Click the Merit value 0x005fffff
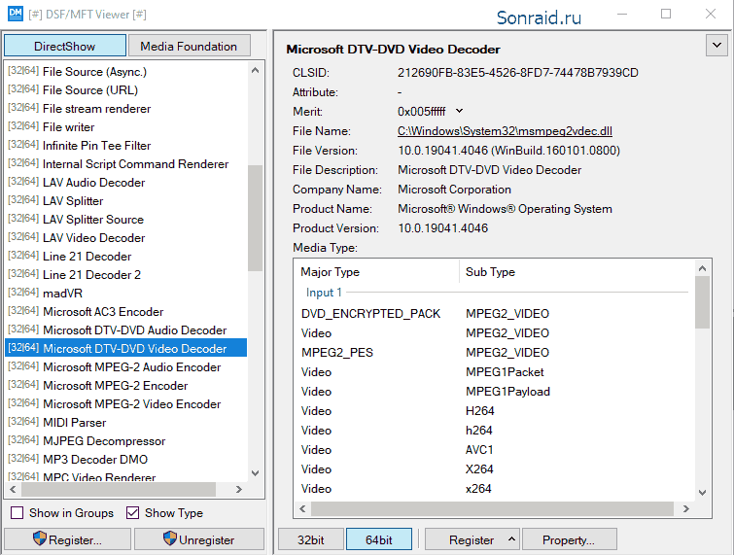Screen dimensions: 734x555 pos(421,112)
